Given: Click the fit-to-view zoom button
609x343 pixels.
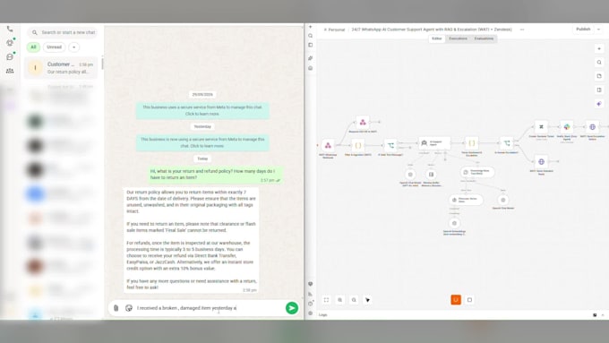Looking at the screenshot, I should [x=326, y=300].
